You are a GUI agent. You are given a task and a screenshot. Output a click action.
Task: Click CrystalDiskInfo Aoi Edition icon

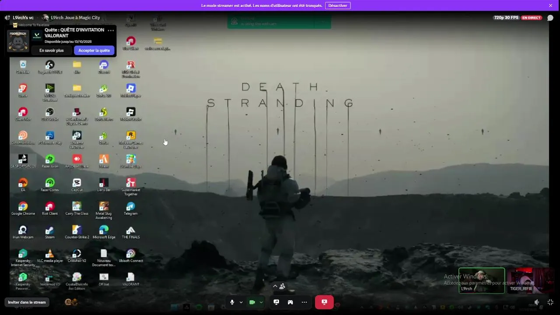(x=77, y=281)
